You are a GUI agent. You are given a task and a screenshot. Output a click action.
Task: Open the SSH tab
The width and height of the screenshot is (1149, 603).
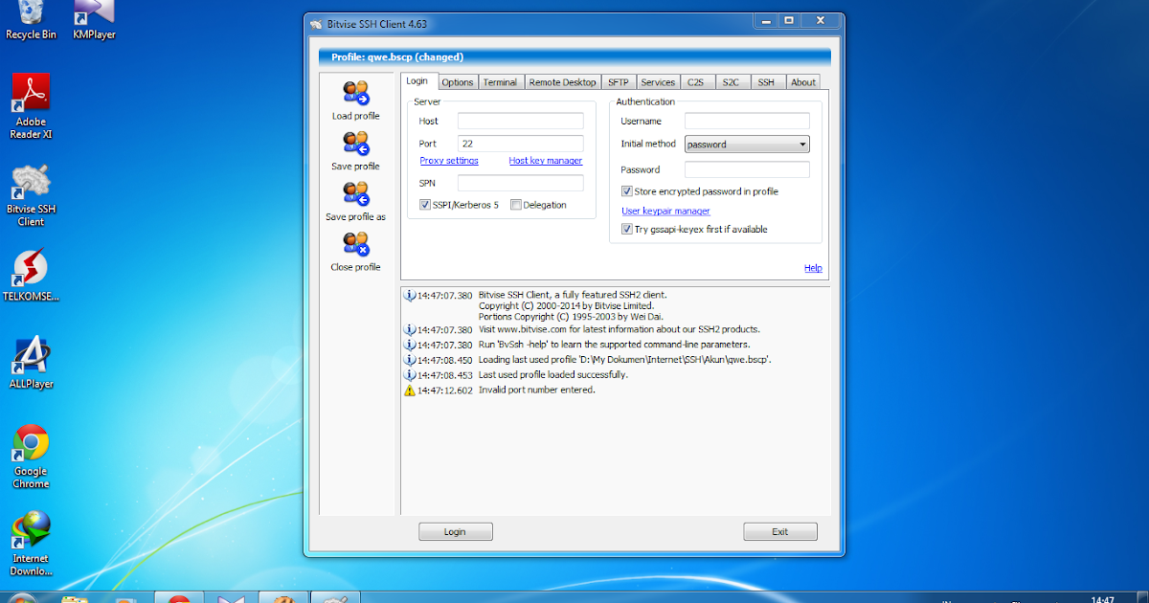click(766, 82)
